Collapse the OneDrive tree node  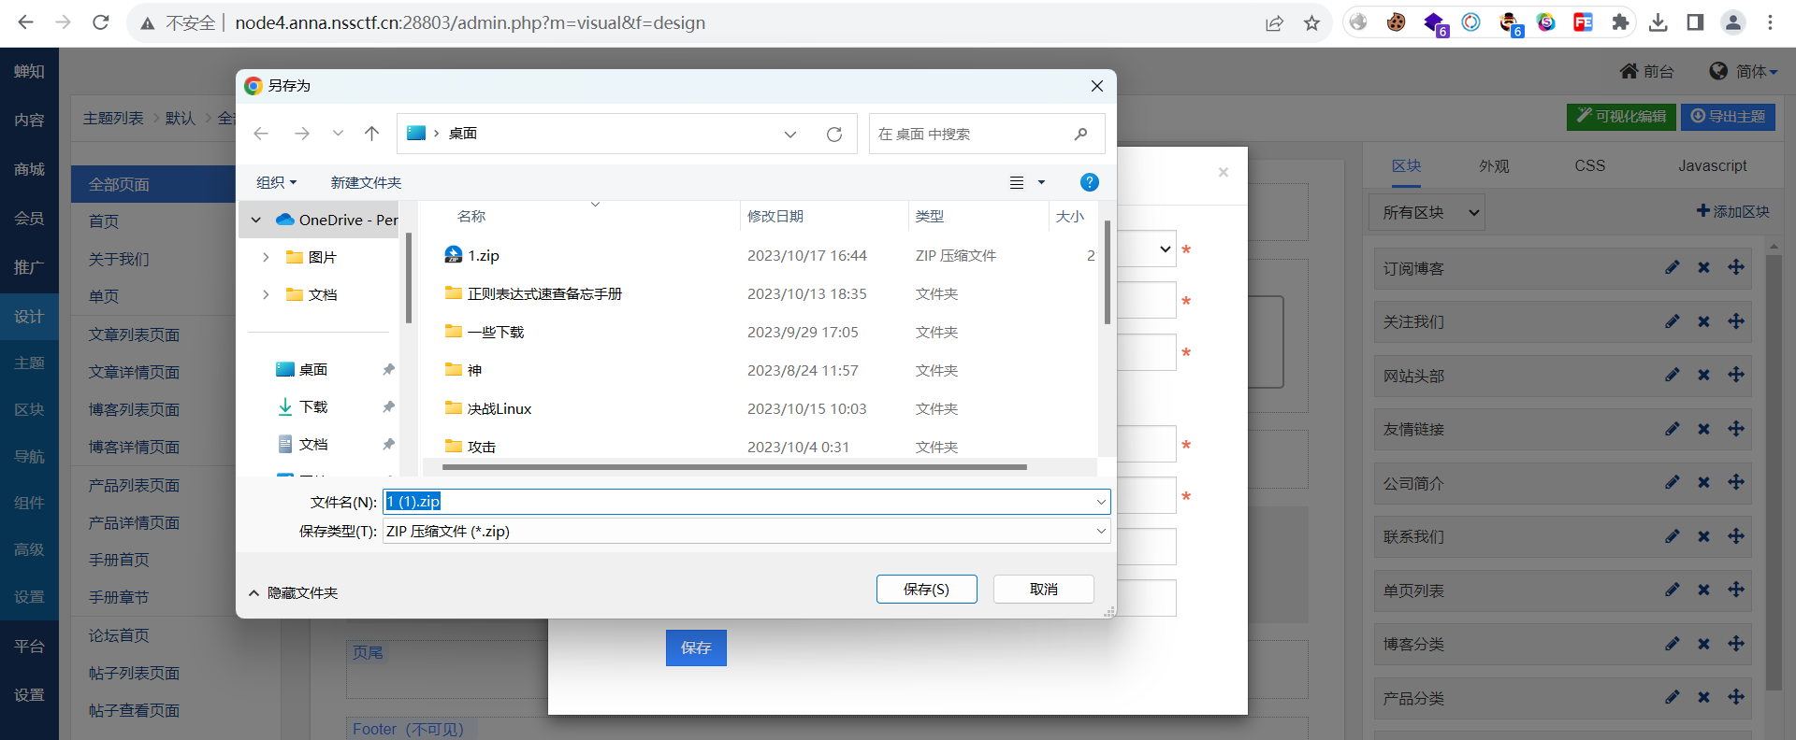pos(256,220)
